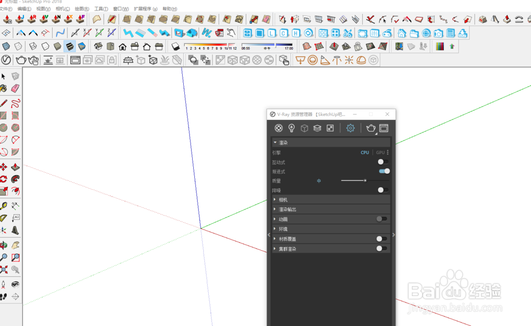Viewport: 531px width, 326px height.
Task: Expand the 相机 camera section
Action: (x=275, y=199)
